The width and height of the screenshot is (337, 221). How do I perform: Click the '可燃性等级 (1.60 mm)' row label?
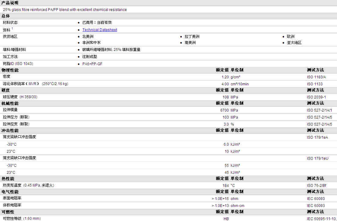(22, 219)
